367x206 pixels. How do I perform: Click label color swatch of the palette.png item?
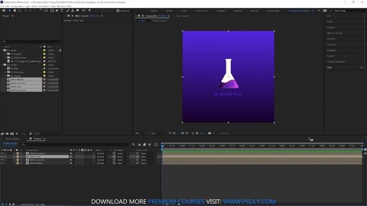tap(44, 61)
